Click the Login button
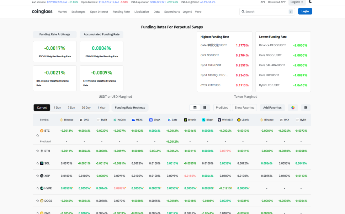This screenshot has height=214, width=345. (x=305, y=11)
